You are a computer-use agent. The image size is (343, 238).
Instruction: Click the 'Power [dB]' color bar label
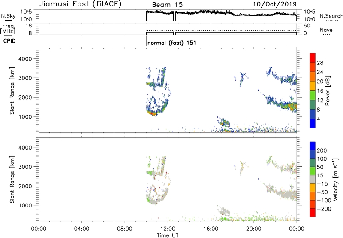point(327,91)
